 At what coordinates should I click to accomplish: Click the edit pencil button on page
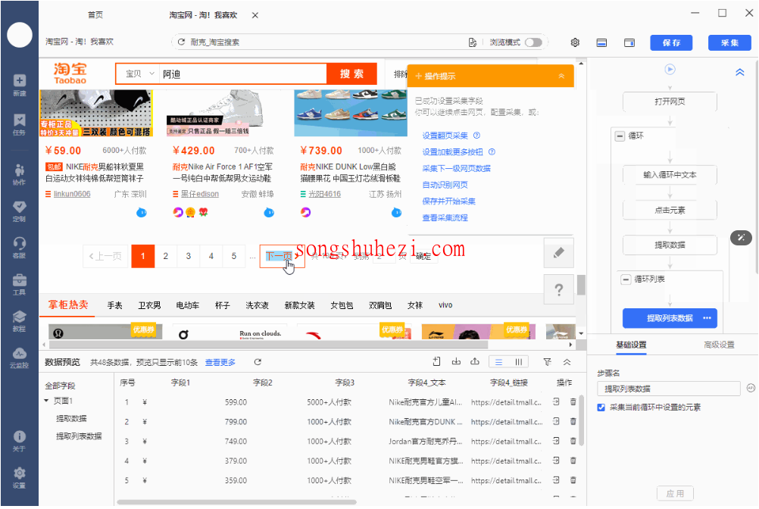[558, 252]
